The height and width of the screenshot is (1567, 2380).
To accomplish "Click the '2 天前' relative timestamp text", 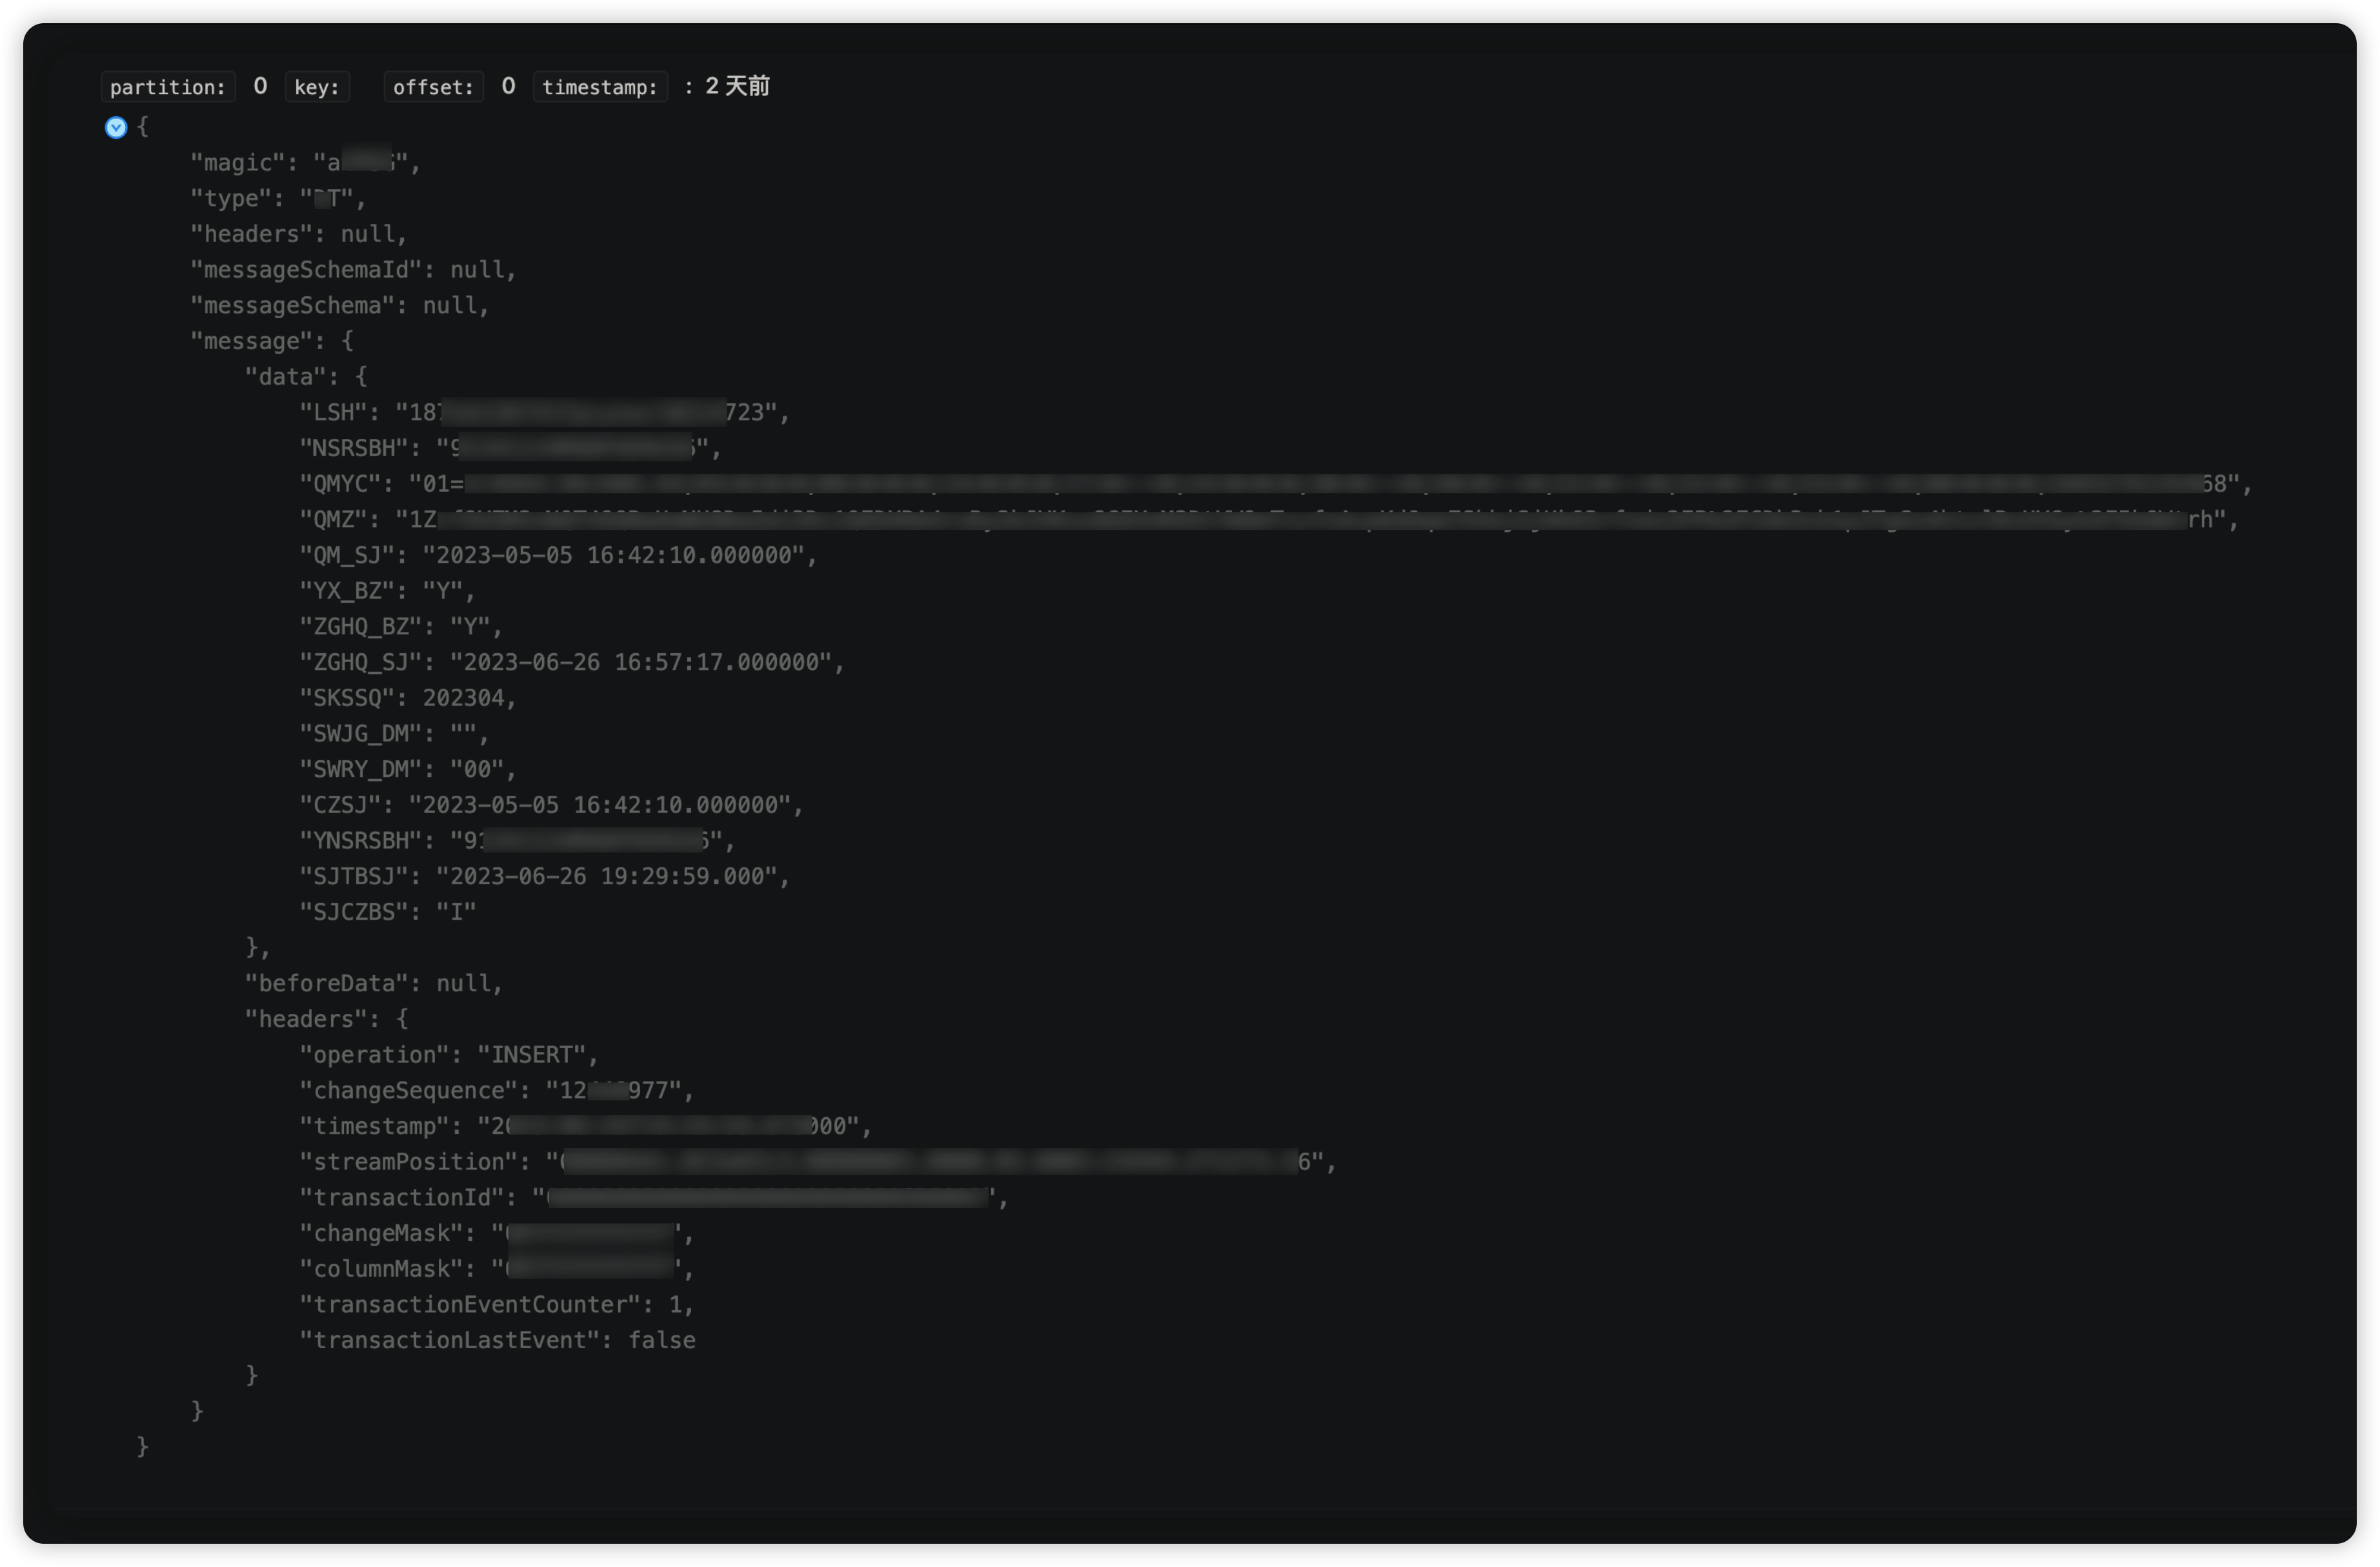I will click(x=736, y=86).
